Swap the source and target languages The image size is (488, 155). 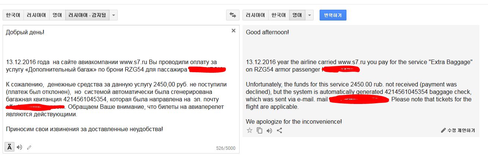(x=233, y=15)
